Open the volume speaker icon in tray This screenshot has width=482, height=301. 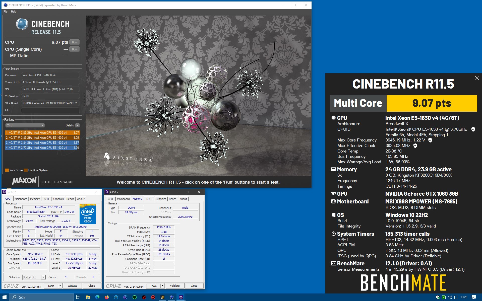[450, 297]
